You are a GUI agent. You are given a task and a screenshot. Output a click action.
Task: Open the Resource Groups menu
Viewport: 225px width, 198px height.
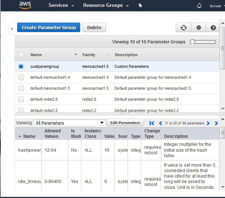[106, 5]
